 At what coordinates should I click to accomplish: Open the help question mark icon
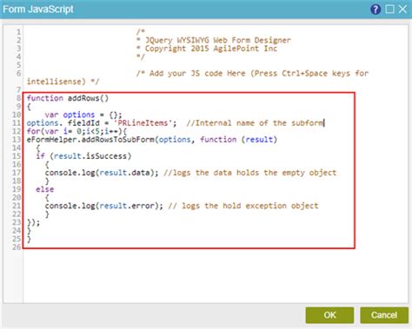pyautogui.click(x=375, y=10)
